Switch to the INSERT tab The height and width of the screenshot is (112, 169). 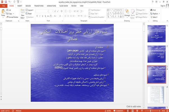(20, 6)
